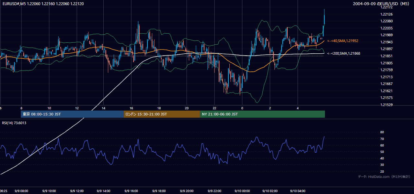Viewport: 414px width, 194px height.
Task: Click hour label 22 under price chart
Action: (214, 108)
